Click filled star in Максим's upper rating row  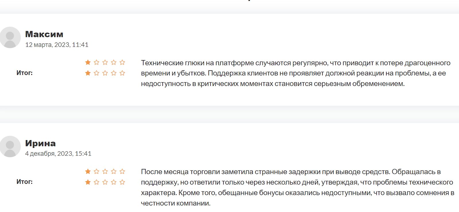[x=88, y=62]
